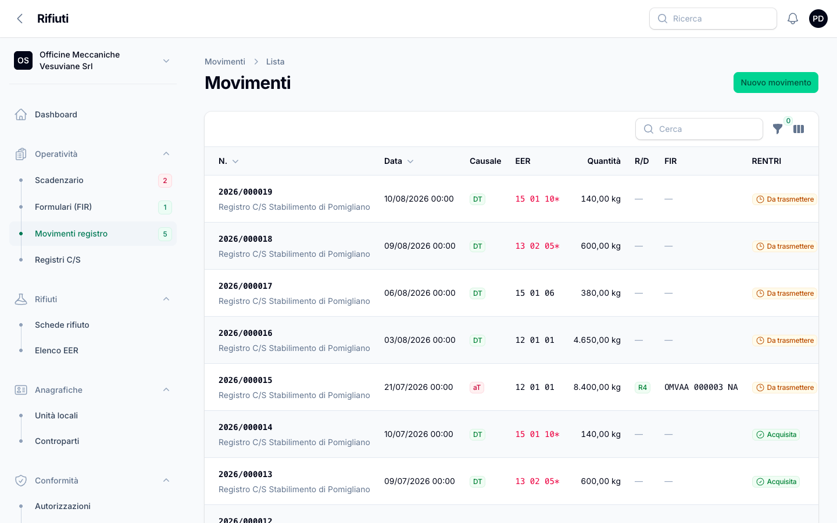Go back using the back arrow
The image size is (837, 523).
click(20, 19)
